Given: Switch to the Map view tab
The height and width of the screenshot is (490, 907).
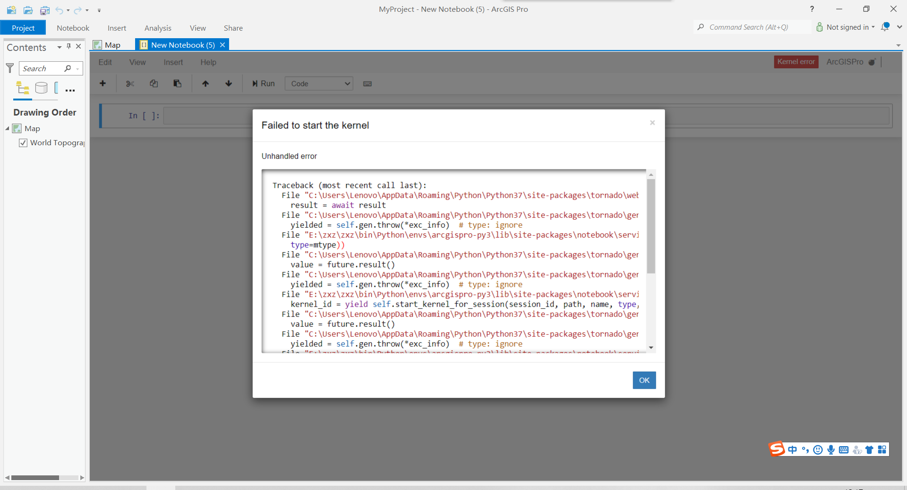Looking at the screenshot, I should [108, 45].
